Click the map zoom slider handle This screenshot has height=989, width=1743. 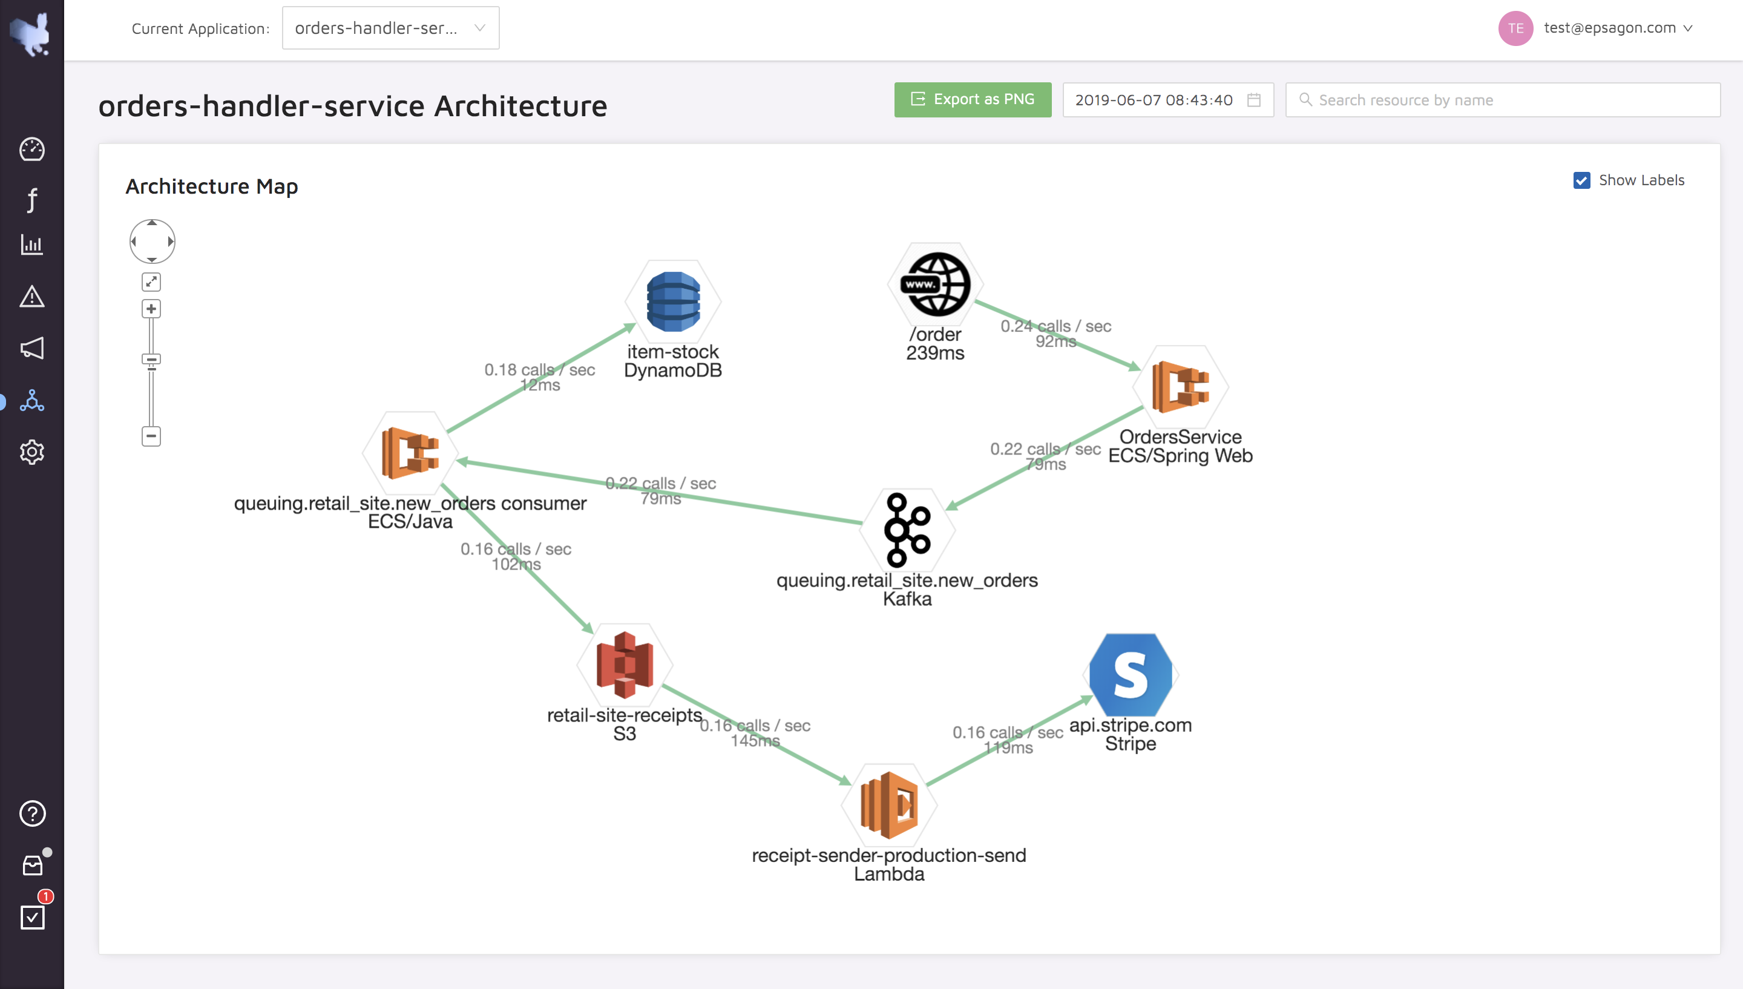coord(151,360)
